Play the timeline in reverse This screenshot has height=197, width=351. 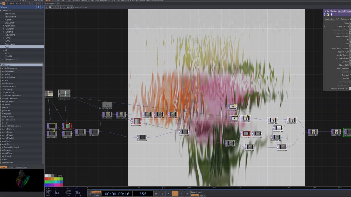(169, 194)
